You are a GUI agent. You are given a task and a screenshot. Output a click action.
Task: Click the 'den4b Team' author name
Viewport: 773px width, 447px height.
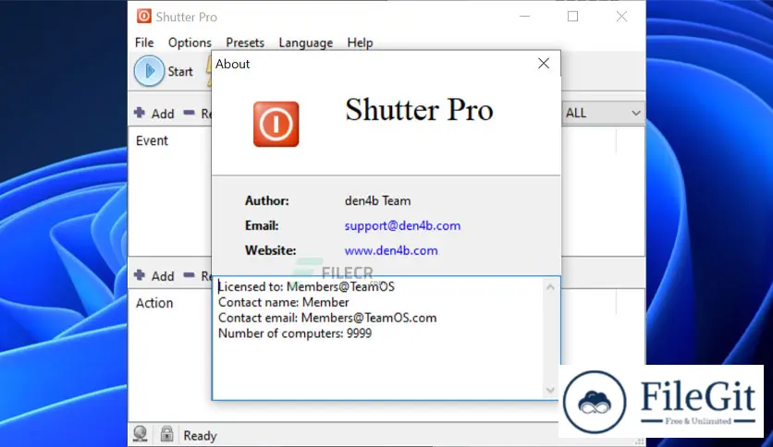pyautogui.click(x=377, y=200)
